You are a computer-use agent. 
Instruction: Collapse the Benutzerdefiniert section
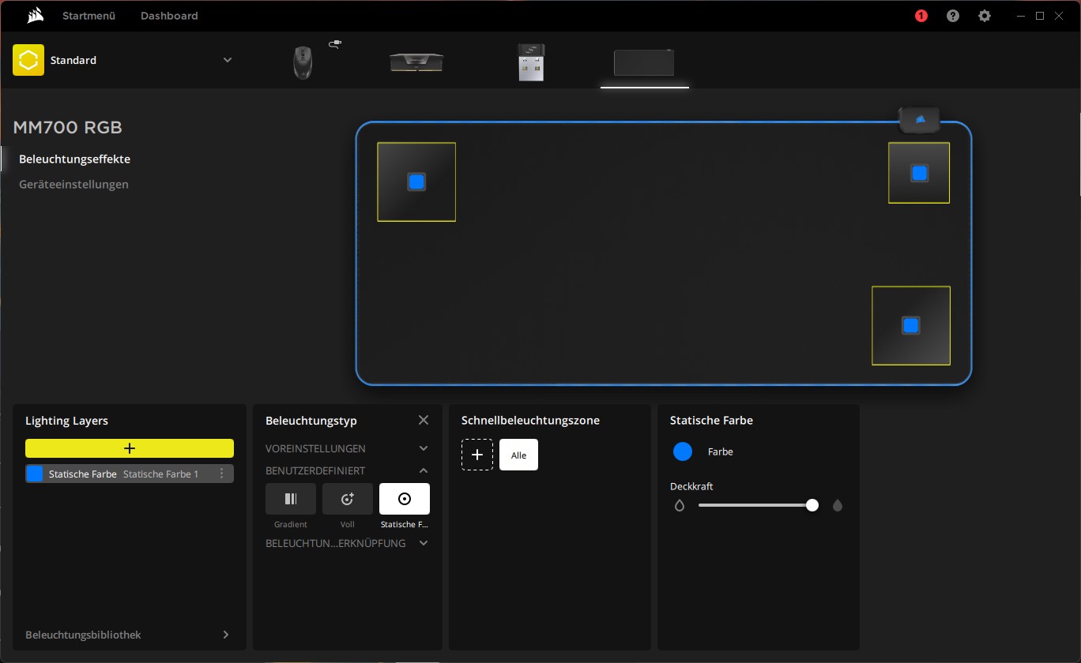coord(424,470)
